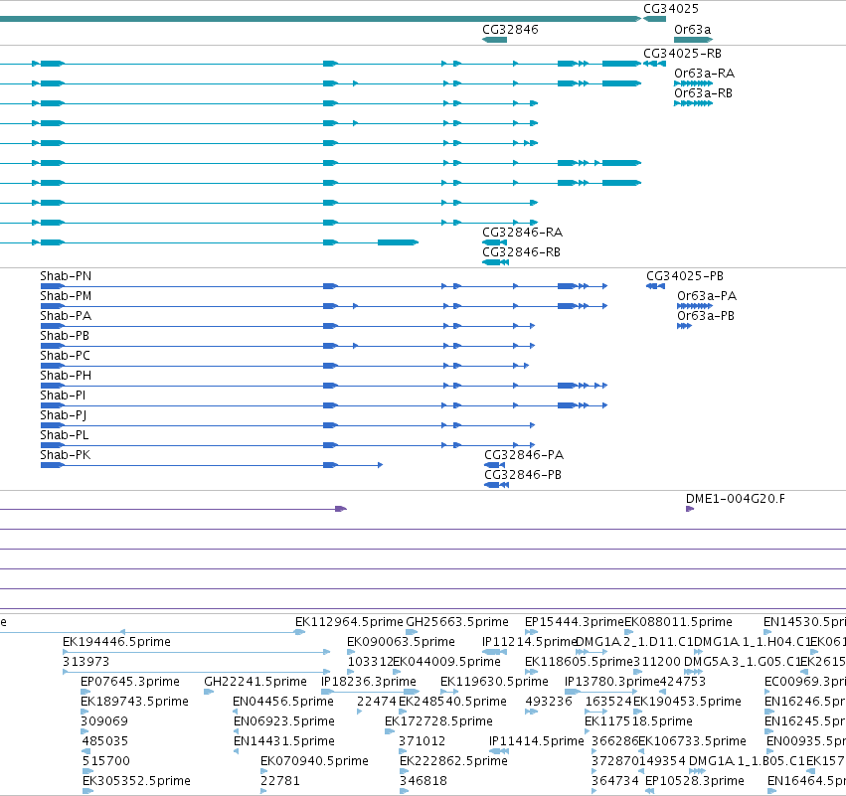Select the EK090063.5prime EST label

click(x=401, y=642)
